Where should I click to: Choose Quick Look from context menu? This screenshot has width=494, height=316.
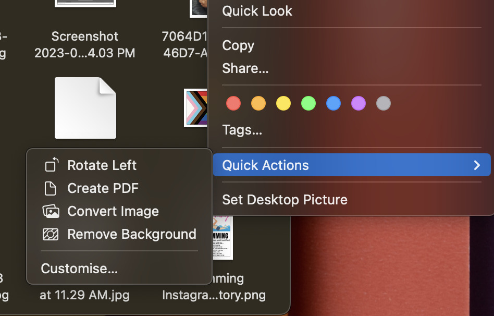257,11
